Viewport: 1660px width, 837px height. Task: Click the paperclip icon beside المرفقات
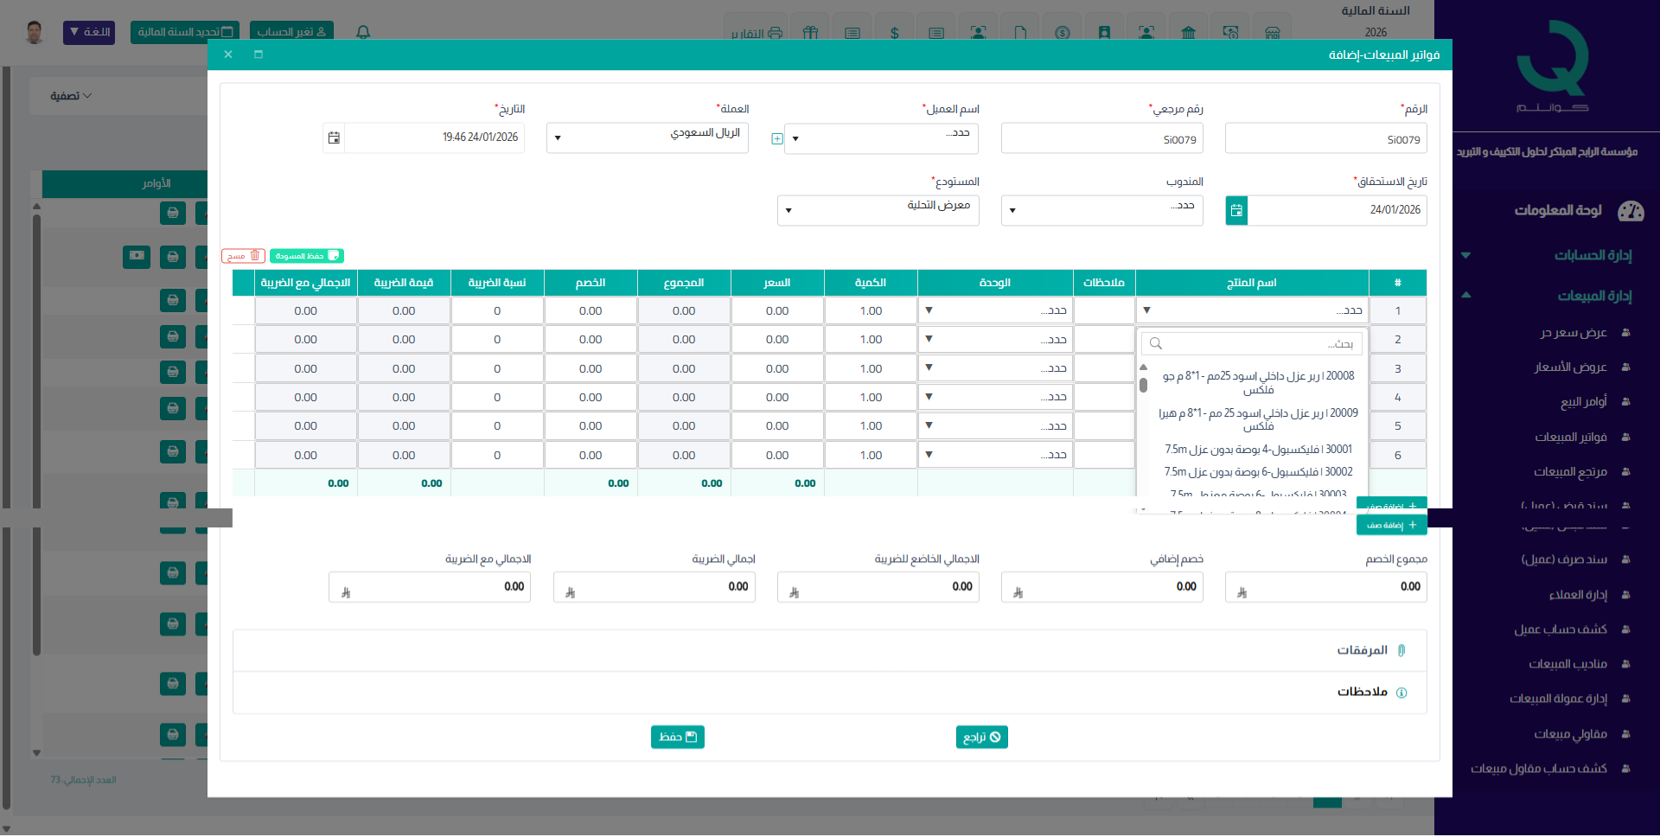(1401, 650)
